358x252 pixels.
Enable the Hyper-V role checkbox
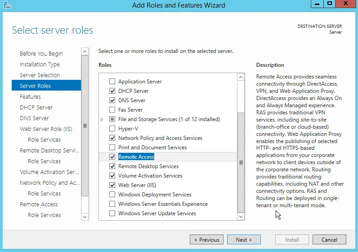(x=112, y=129)
